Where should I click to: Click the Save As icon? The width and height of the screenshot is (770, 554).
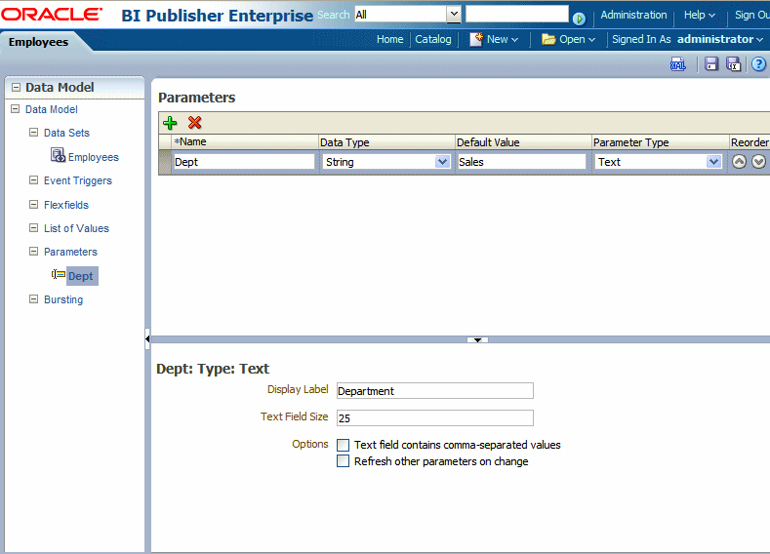click(734, 64)
